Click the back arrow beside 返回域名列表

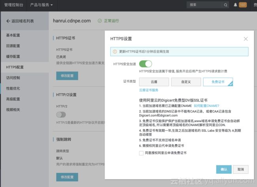[8, 21]
